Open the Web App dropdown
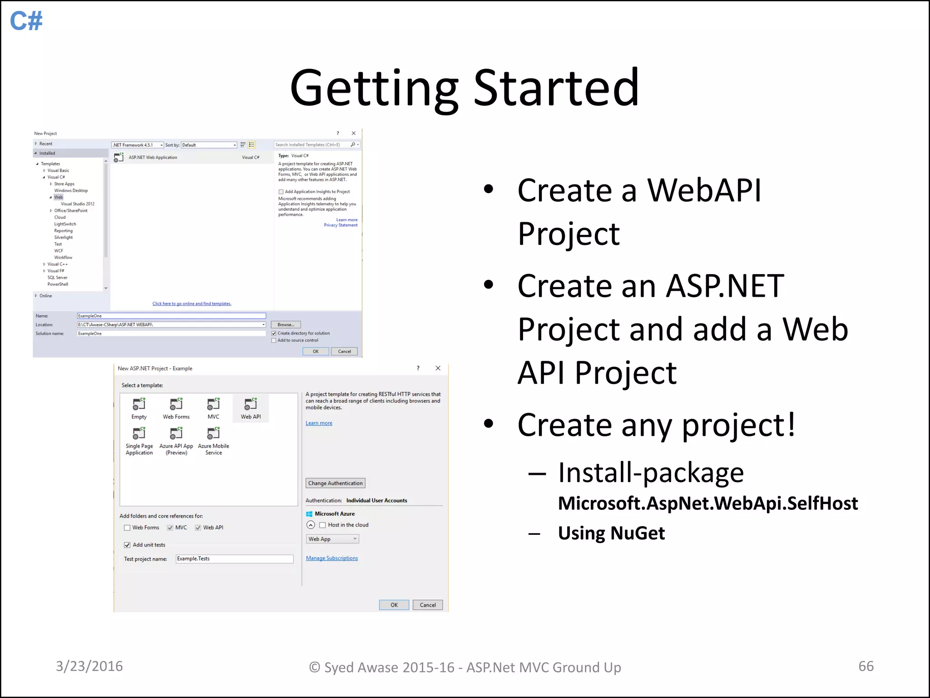The width and height of the screenshot is (930, 698). click(x=332, y=539)
